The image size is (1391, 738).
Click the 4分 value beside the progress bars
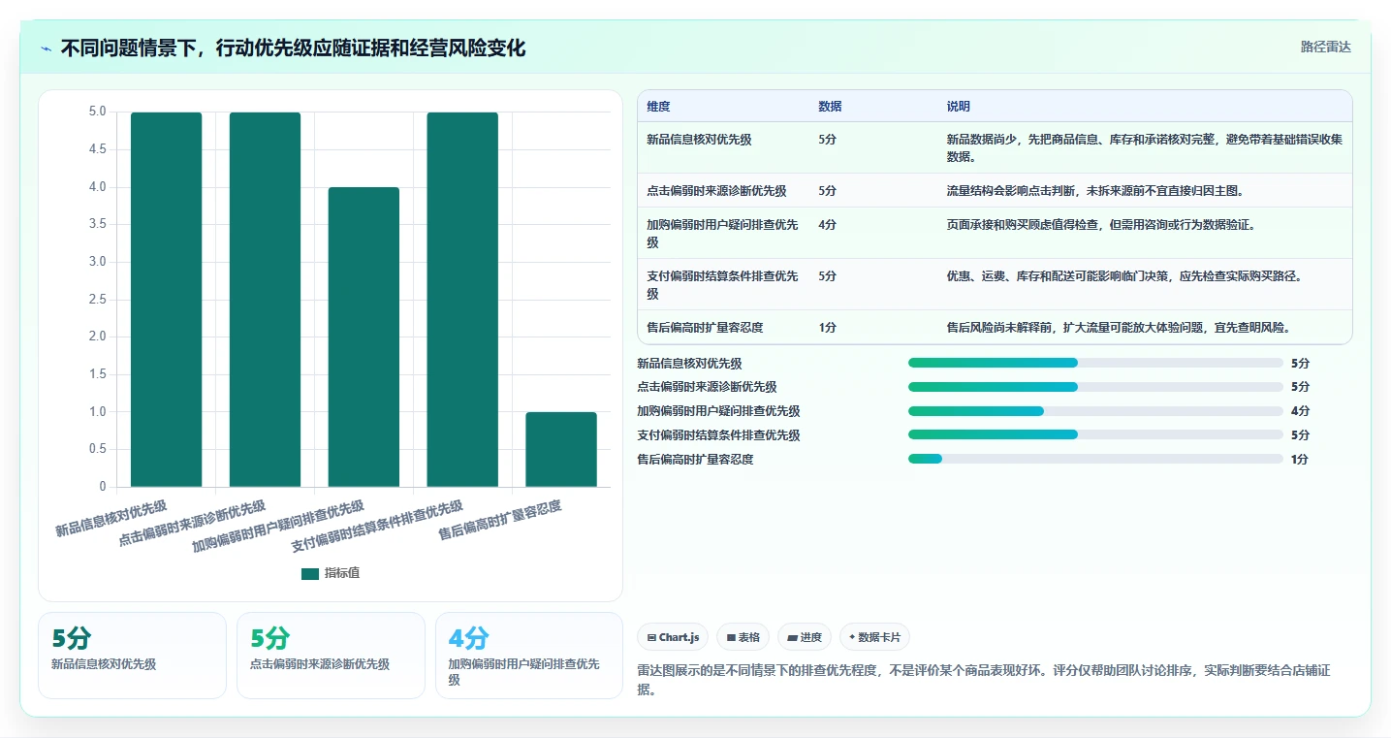[1300, 411]
